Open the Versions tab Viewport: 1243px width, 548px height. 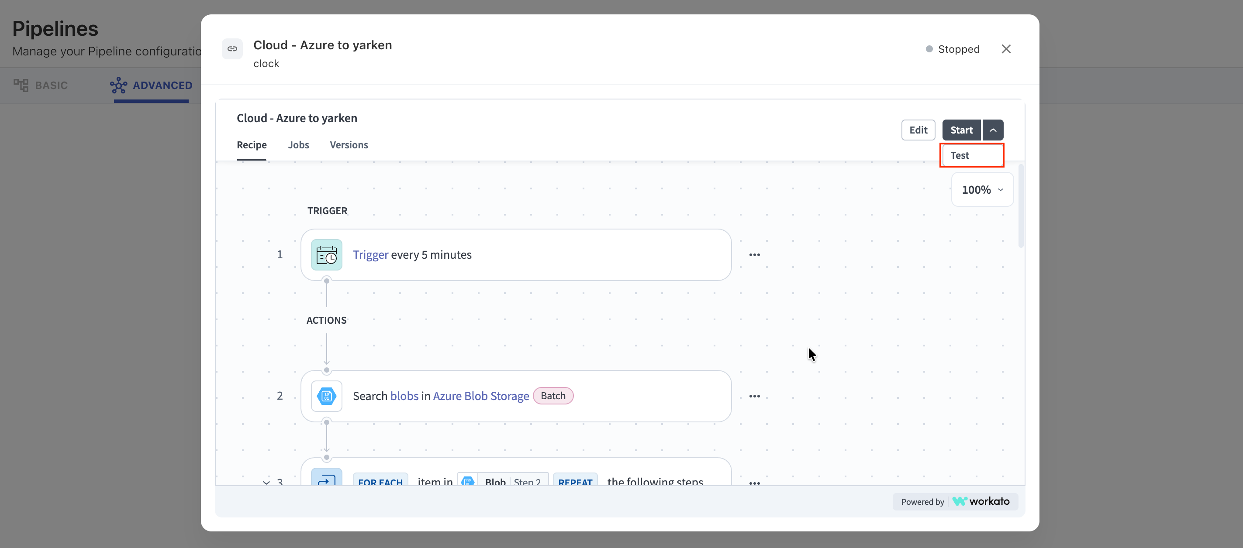tap(349, 144)
